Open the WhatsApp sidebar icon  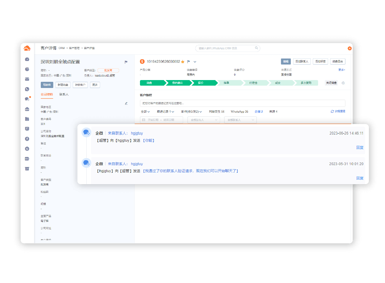(x=27, y=89)
